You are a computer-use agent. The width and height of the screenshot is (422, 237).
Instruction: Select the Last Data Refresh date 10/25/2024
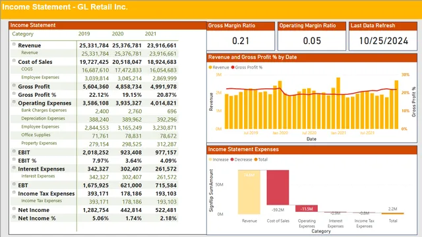pyautogui.click(x=384, y=41)
